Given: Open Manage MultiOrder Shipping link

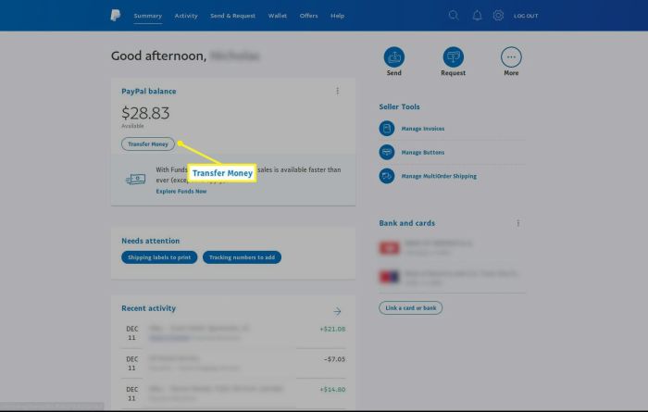Looking at the screenshot, I should [x=439, y=176].
